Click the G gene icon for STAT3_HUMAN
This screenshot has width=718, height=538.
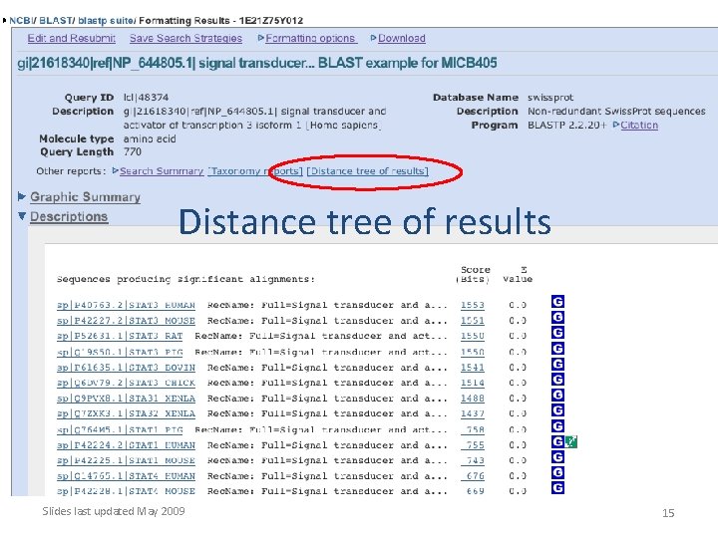coord(557,302)
